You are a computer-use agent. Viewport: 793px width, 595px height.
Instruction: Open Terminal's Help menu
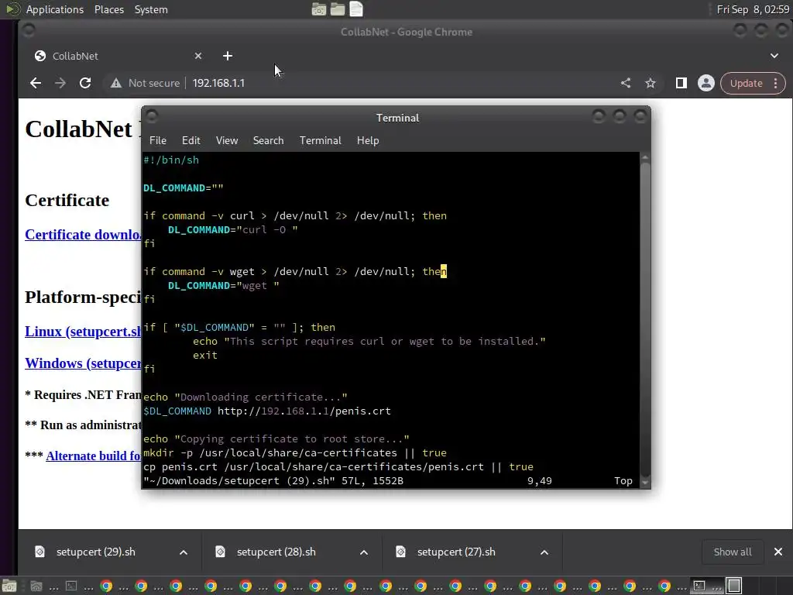(x=368, y=140)
